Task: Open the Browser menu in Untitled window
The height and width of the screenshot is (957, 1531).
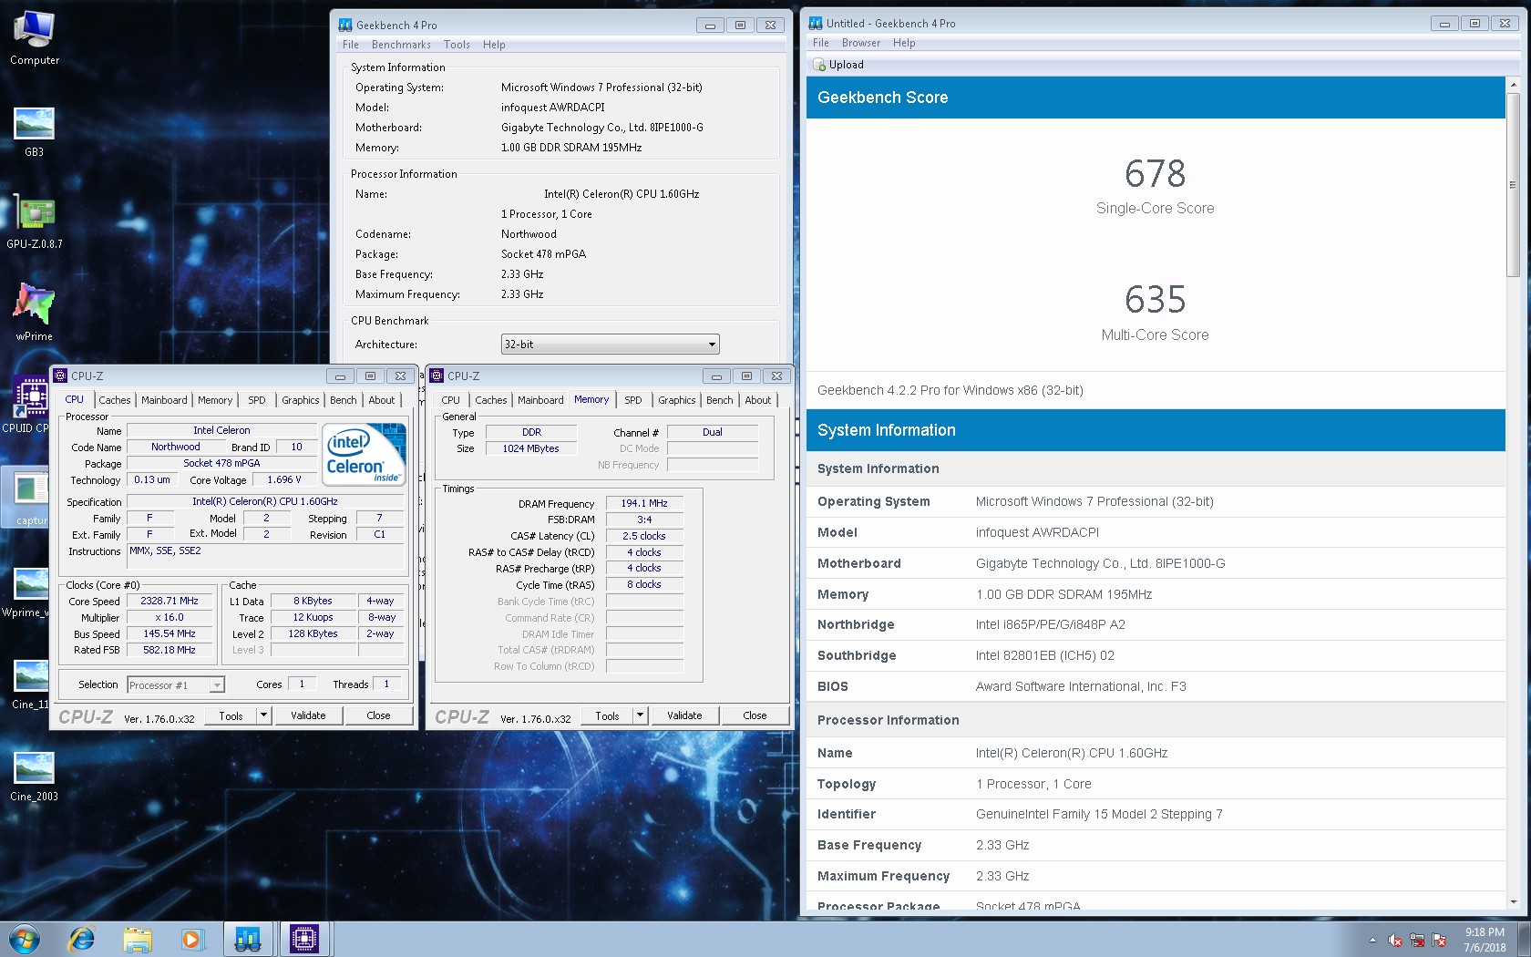Action: point(861,43)
